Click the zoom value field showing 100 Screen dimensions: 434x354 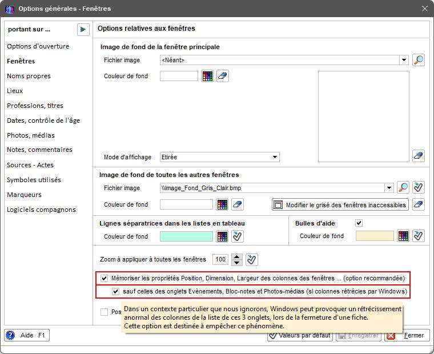(x=220, y=260)
